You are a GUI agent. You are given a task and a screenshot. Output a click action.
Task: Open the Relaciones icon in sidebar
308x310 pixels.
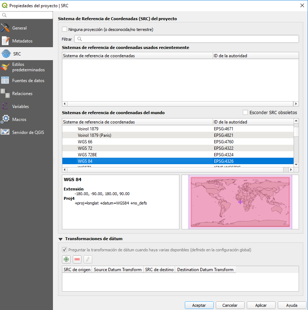(x=5, y=94)
